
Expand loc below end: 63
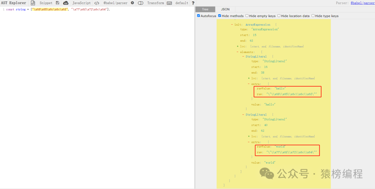pos(237,46)
